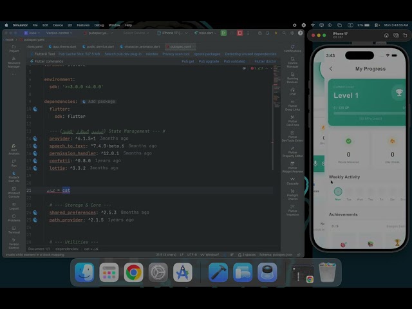Open the Flutter DevTools panel
Image resolution: width=412 pixels, height=309 pixels.
click(x=292, y=121)
